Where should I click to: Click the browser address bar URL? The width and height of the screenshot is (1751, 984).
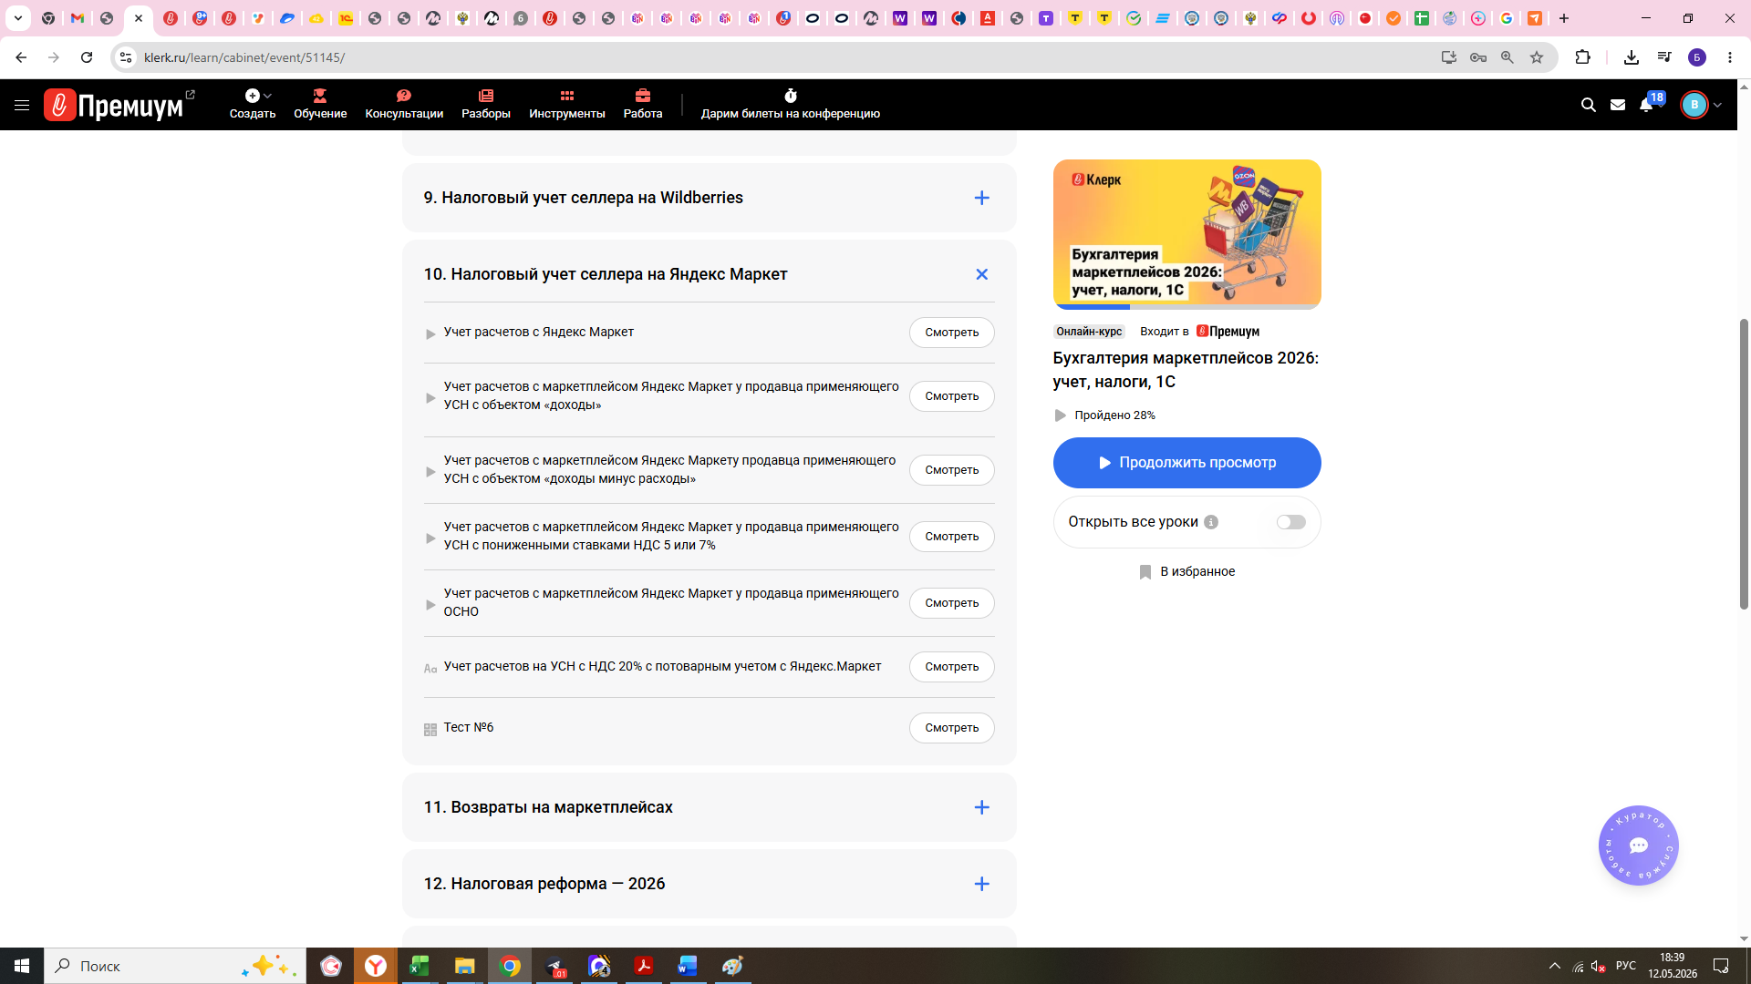tap(244, 57)
